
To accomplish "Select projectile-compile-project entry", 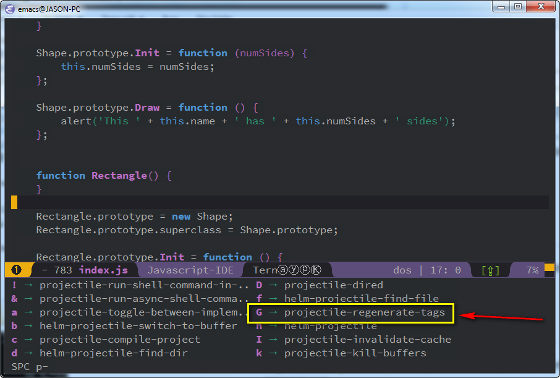I will (120, 340).
